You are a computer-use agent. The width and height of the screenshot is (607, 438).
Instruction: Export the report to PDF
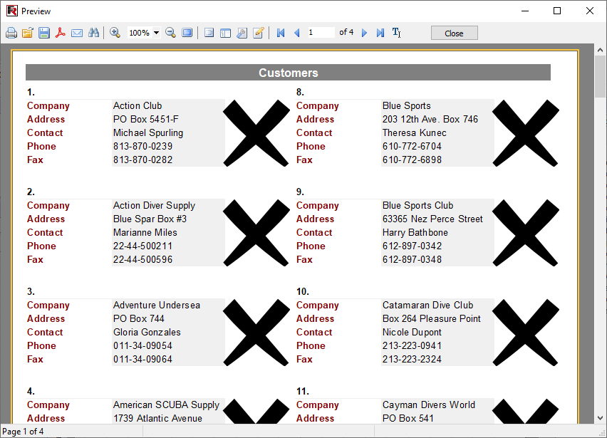pos(60,33)
